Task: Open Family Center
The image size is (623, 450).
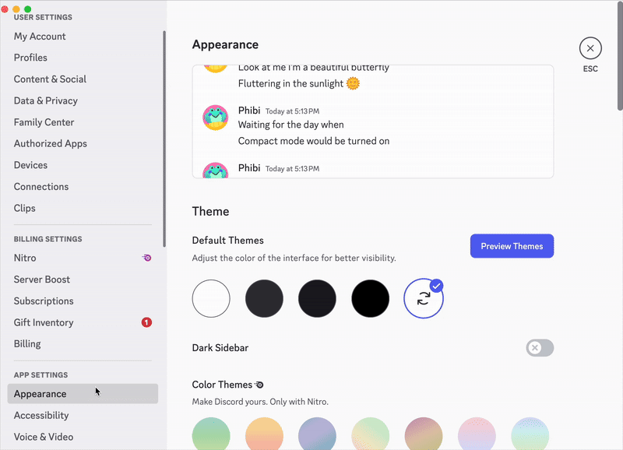Action: (83, 122)
